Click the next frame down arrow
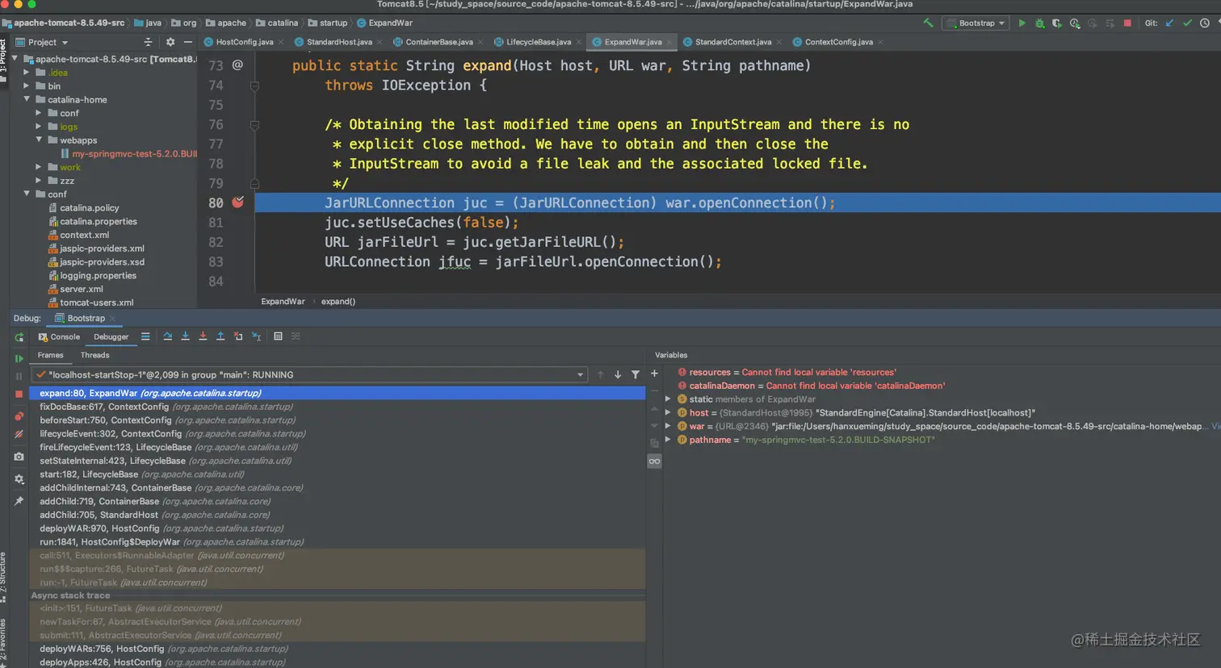Viewport: 1221px width, 668px height. 618,374
